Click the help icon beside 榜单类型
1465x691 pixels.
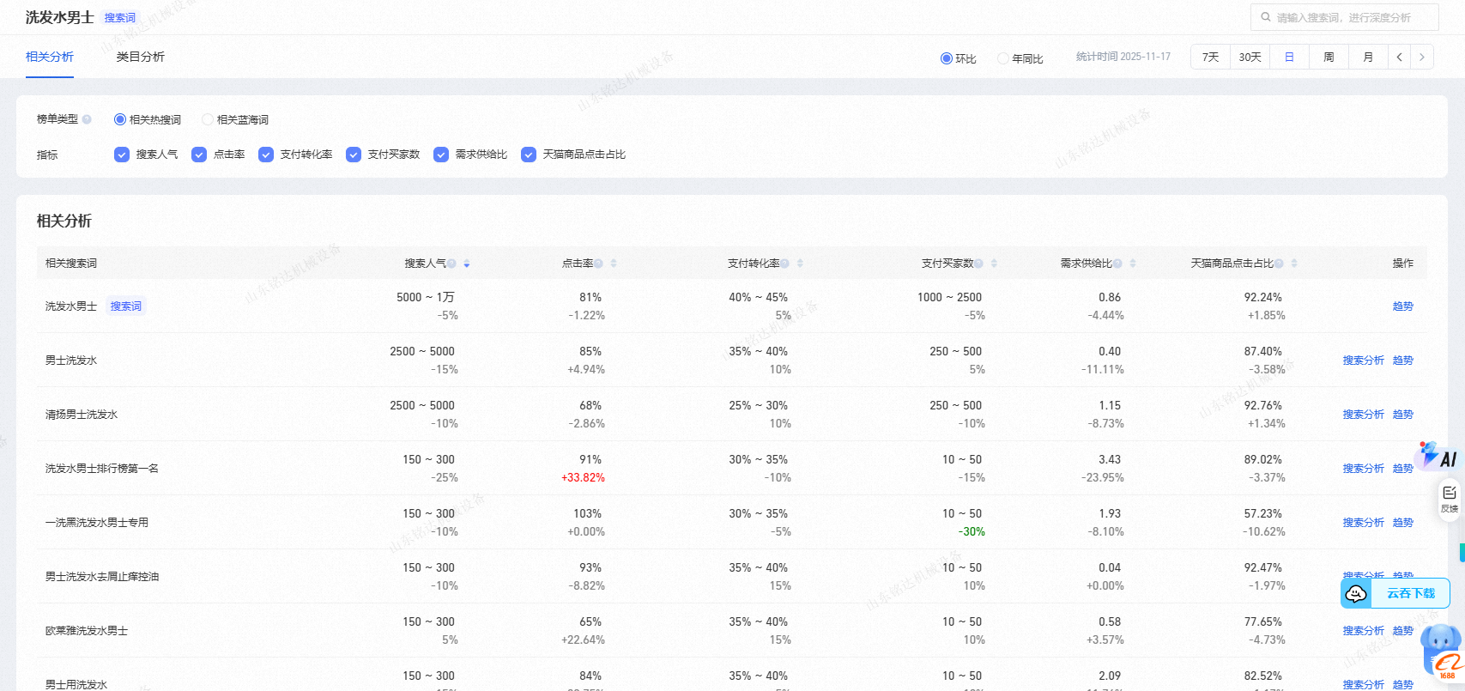87,119
